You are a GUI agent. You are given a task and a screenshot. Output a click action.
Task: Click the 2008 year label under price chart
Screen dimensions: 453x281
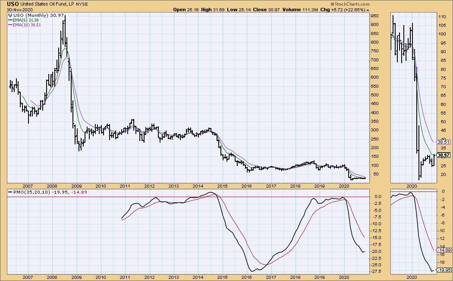coord(52,186)
